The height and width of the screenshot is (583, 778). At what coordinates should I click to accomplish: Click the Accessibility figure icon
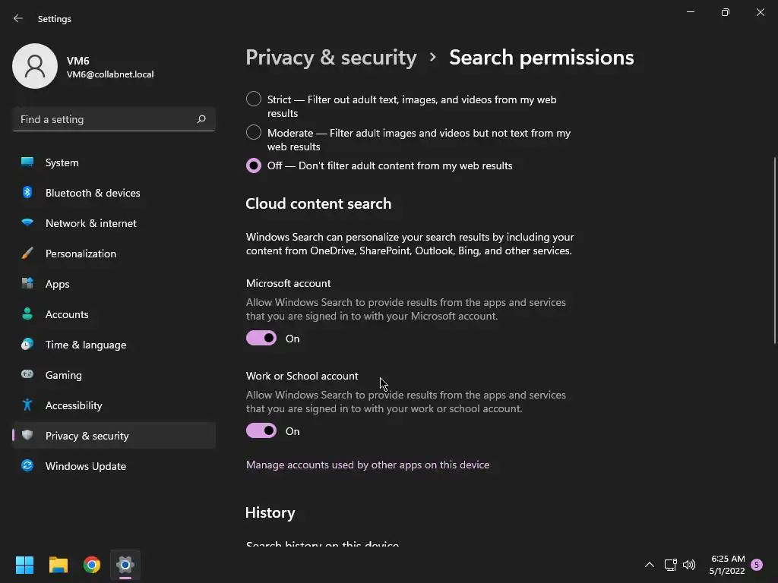click(x=27, y=405)
